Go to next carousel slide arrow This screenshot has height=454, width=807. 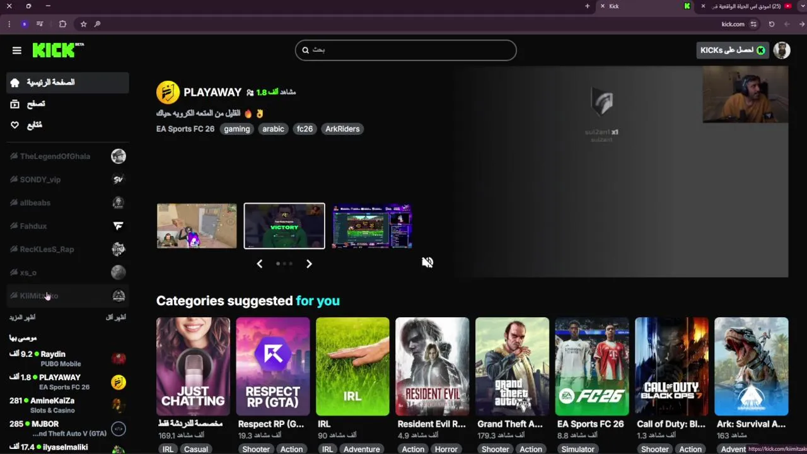coord(309,264)
